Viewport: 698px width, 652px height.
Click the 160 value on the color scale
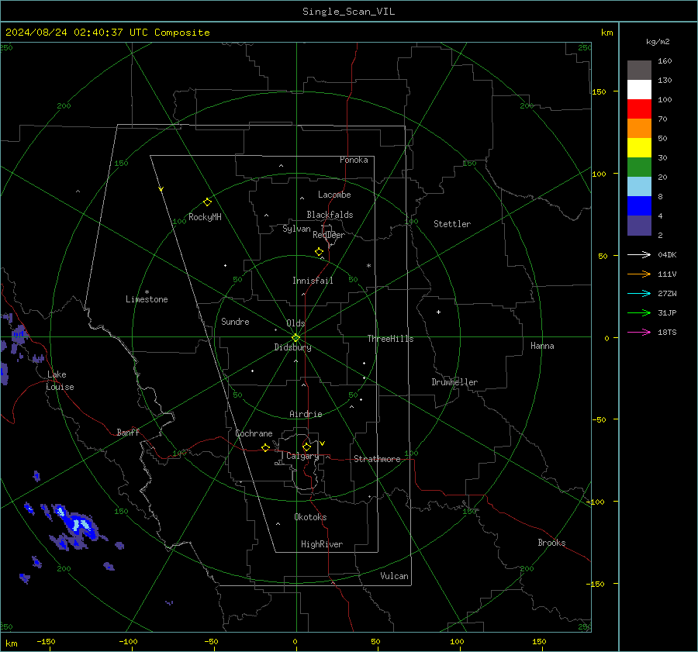point(665,61)
